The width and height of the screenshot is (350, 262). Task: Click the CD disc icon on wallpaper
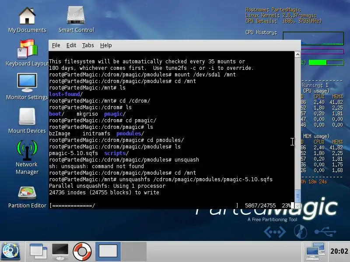pos(300,232)
